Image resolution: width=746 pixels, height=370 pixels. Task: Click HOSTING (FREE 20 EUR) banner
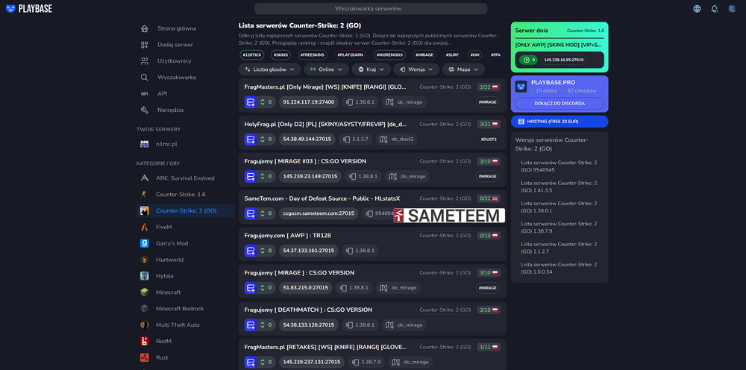point(559,122)
